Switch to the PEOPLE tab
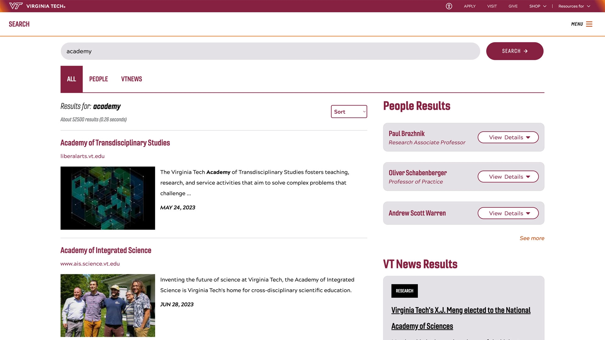The width and height of the screenshot is (605, 340). [x=98, y=79]
